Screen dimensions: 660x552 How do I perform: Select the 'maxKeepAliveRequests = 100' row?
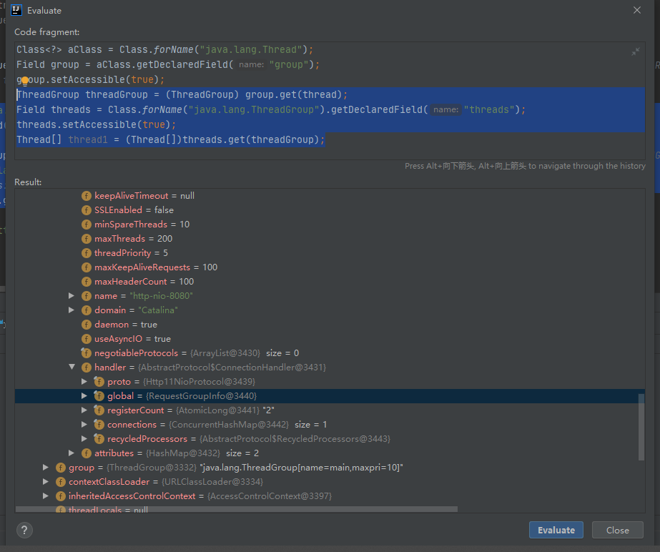click(x=330, y=267)
